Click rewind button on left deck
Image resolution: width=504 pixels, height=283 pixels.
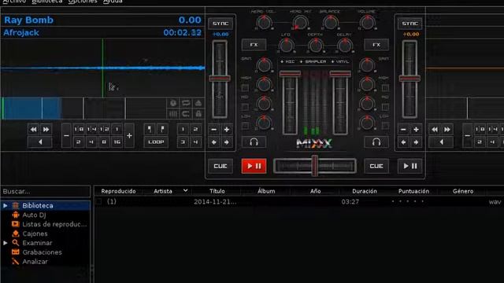(33, 129)
